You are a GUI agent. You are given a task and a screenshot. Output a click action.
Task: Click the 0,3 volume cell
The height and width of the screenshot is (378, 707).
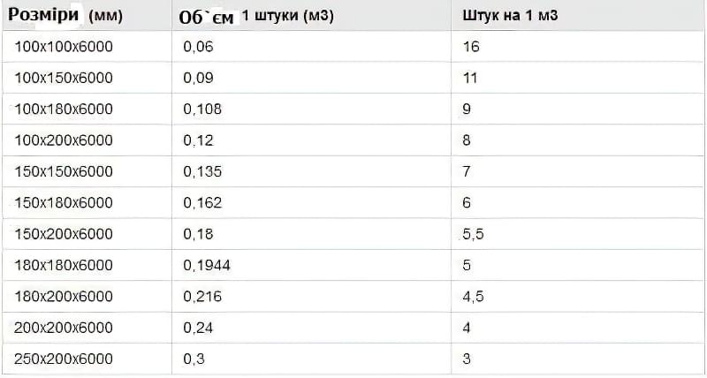194,359
